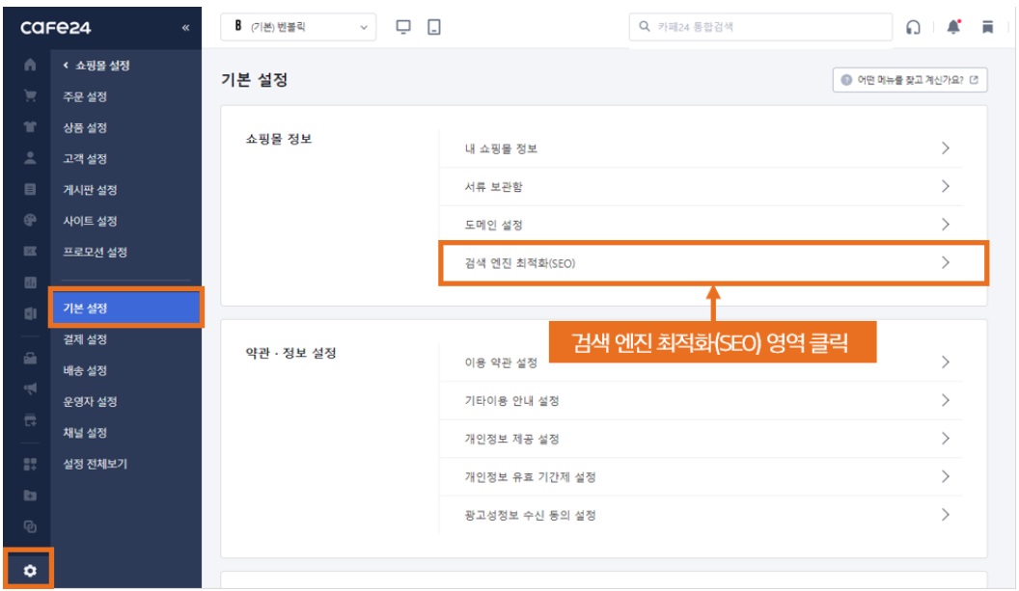Go back via 쇼핑몰 설정 header
Image resolution: width=1019 pixels, height=591 pixels.
(x=96, y=65)
